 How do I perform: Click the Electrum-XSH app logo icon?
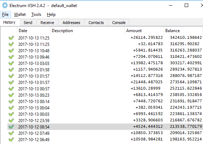(x=5, y=5)
